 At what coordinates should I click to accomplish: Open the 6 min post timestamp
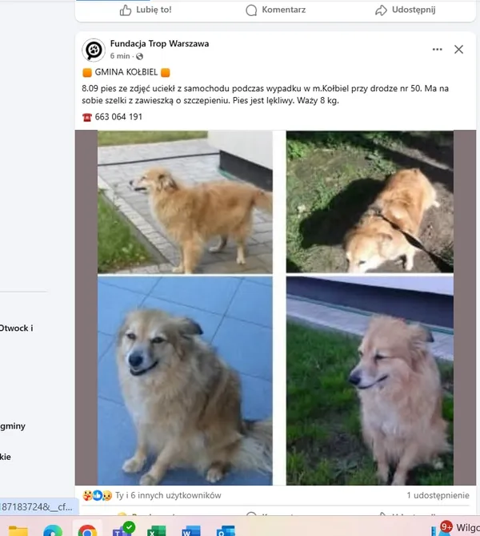pyautogui.click(x=120, y=56)
